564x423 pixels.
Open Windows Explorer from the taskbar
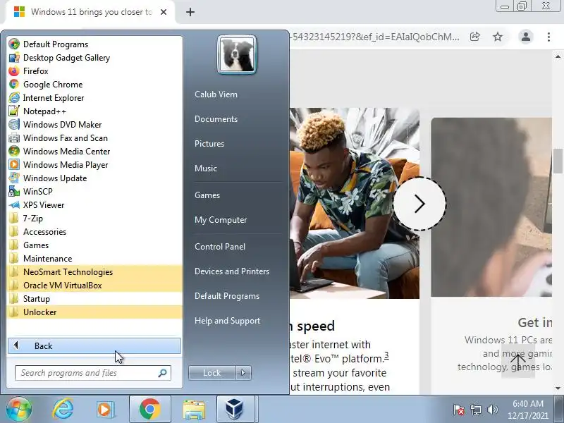coord(194,410)
